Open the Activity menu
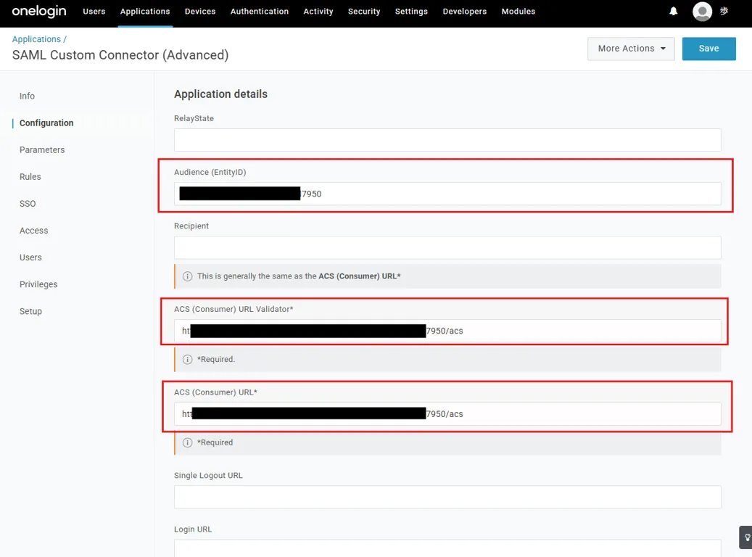752x557 pixels. point(318,11)
